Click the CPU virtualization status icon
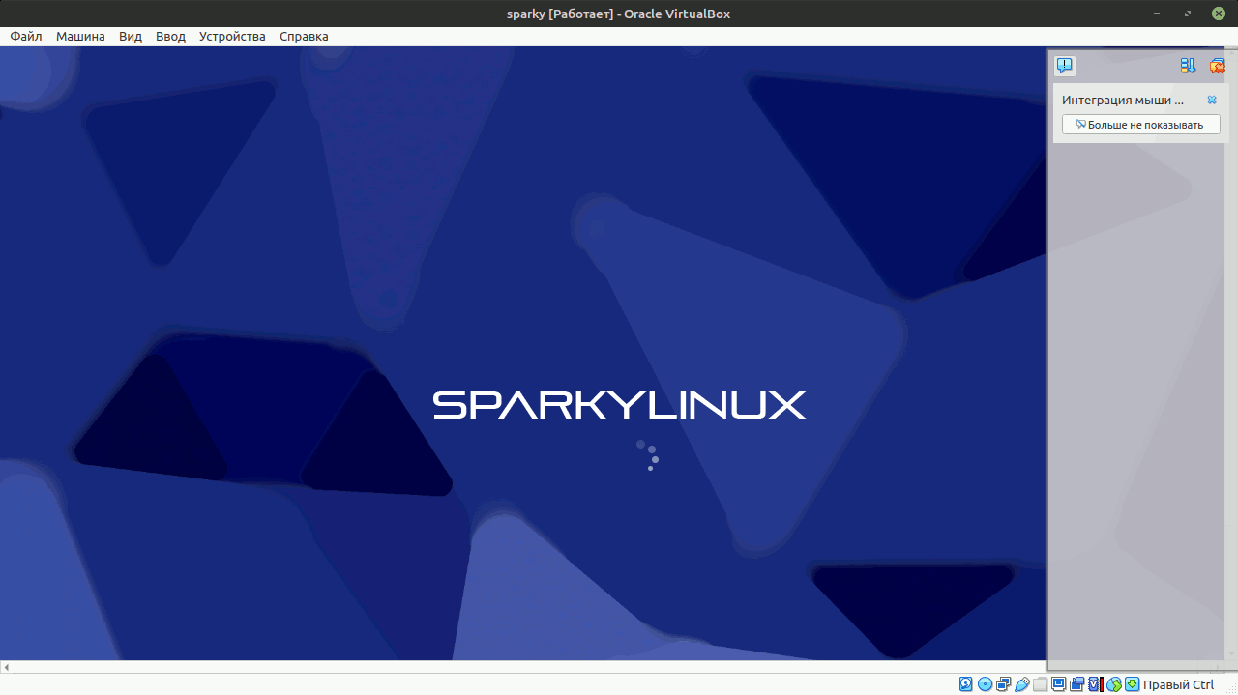Image resolution: width=1238 pixels, height=695 pixels. tap(1095, 684)
